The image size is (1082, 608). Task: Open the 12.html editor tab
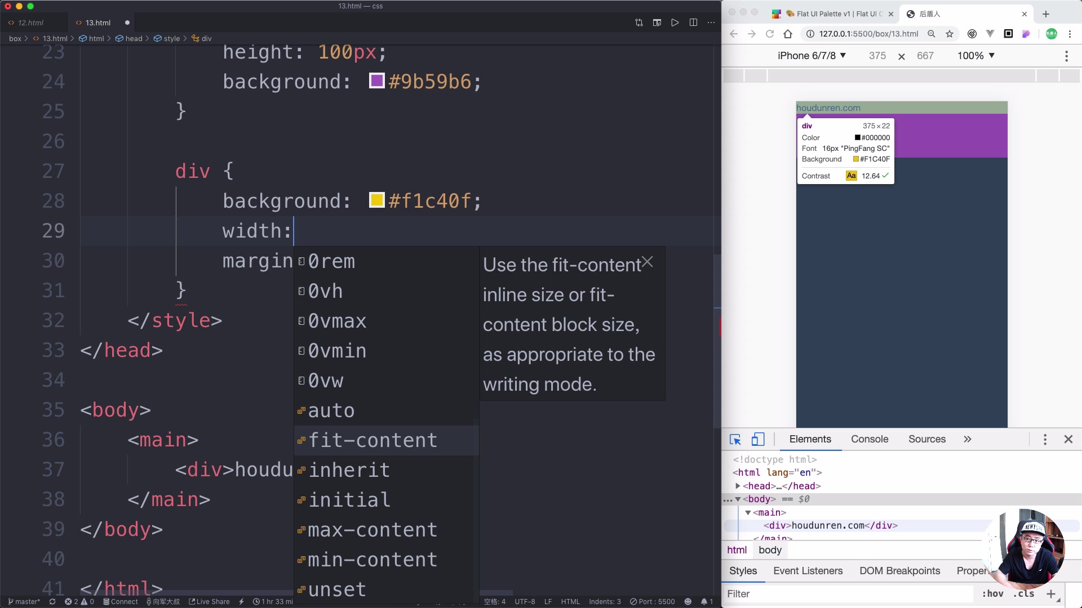[x=30, y=23]
